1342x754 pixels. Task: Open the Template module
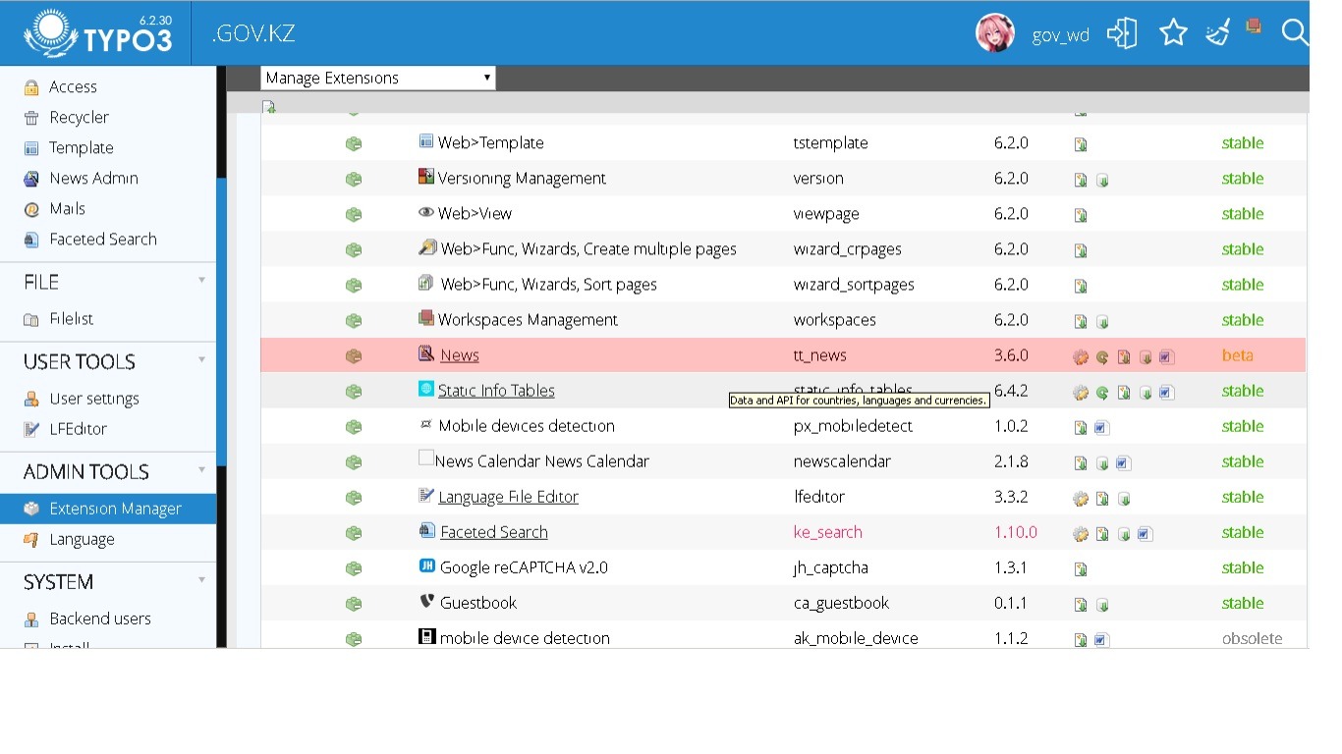click(108, 148)
